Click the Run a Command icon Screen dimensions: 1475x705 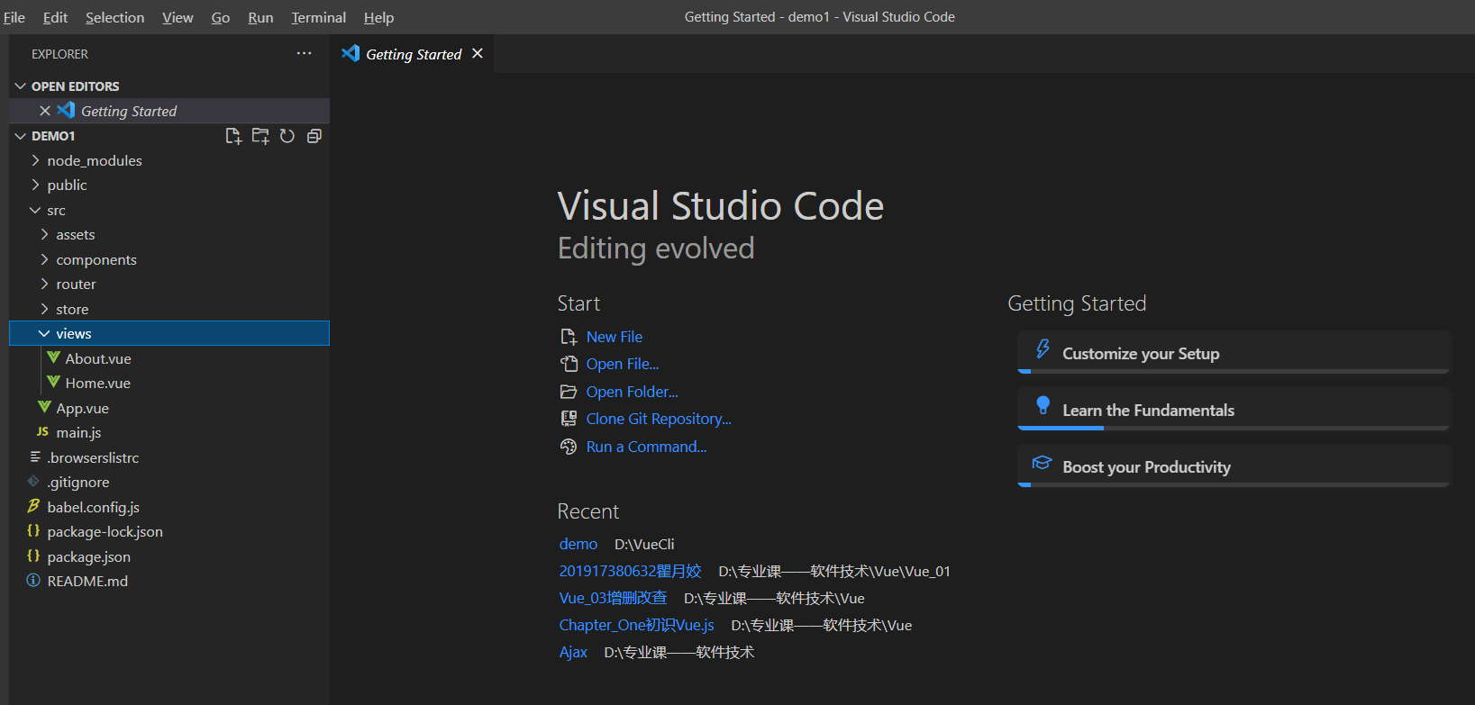pos(569,447)
